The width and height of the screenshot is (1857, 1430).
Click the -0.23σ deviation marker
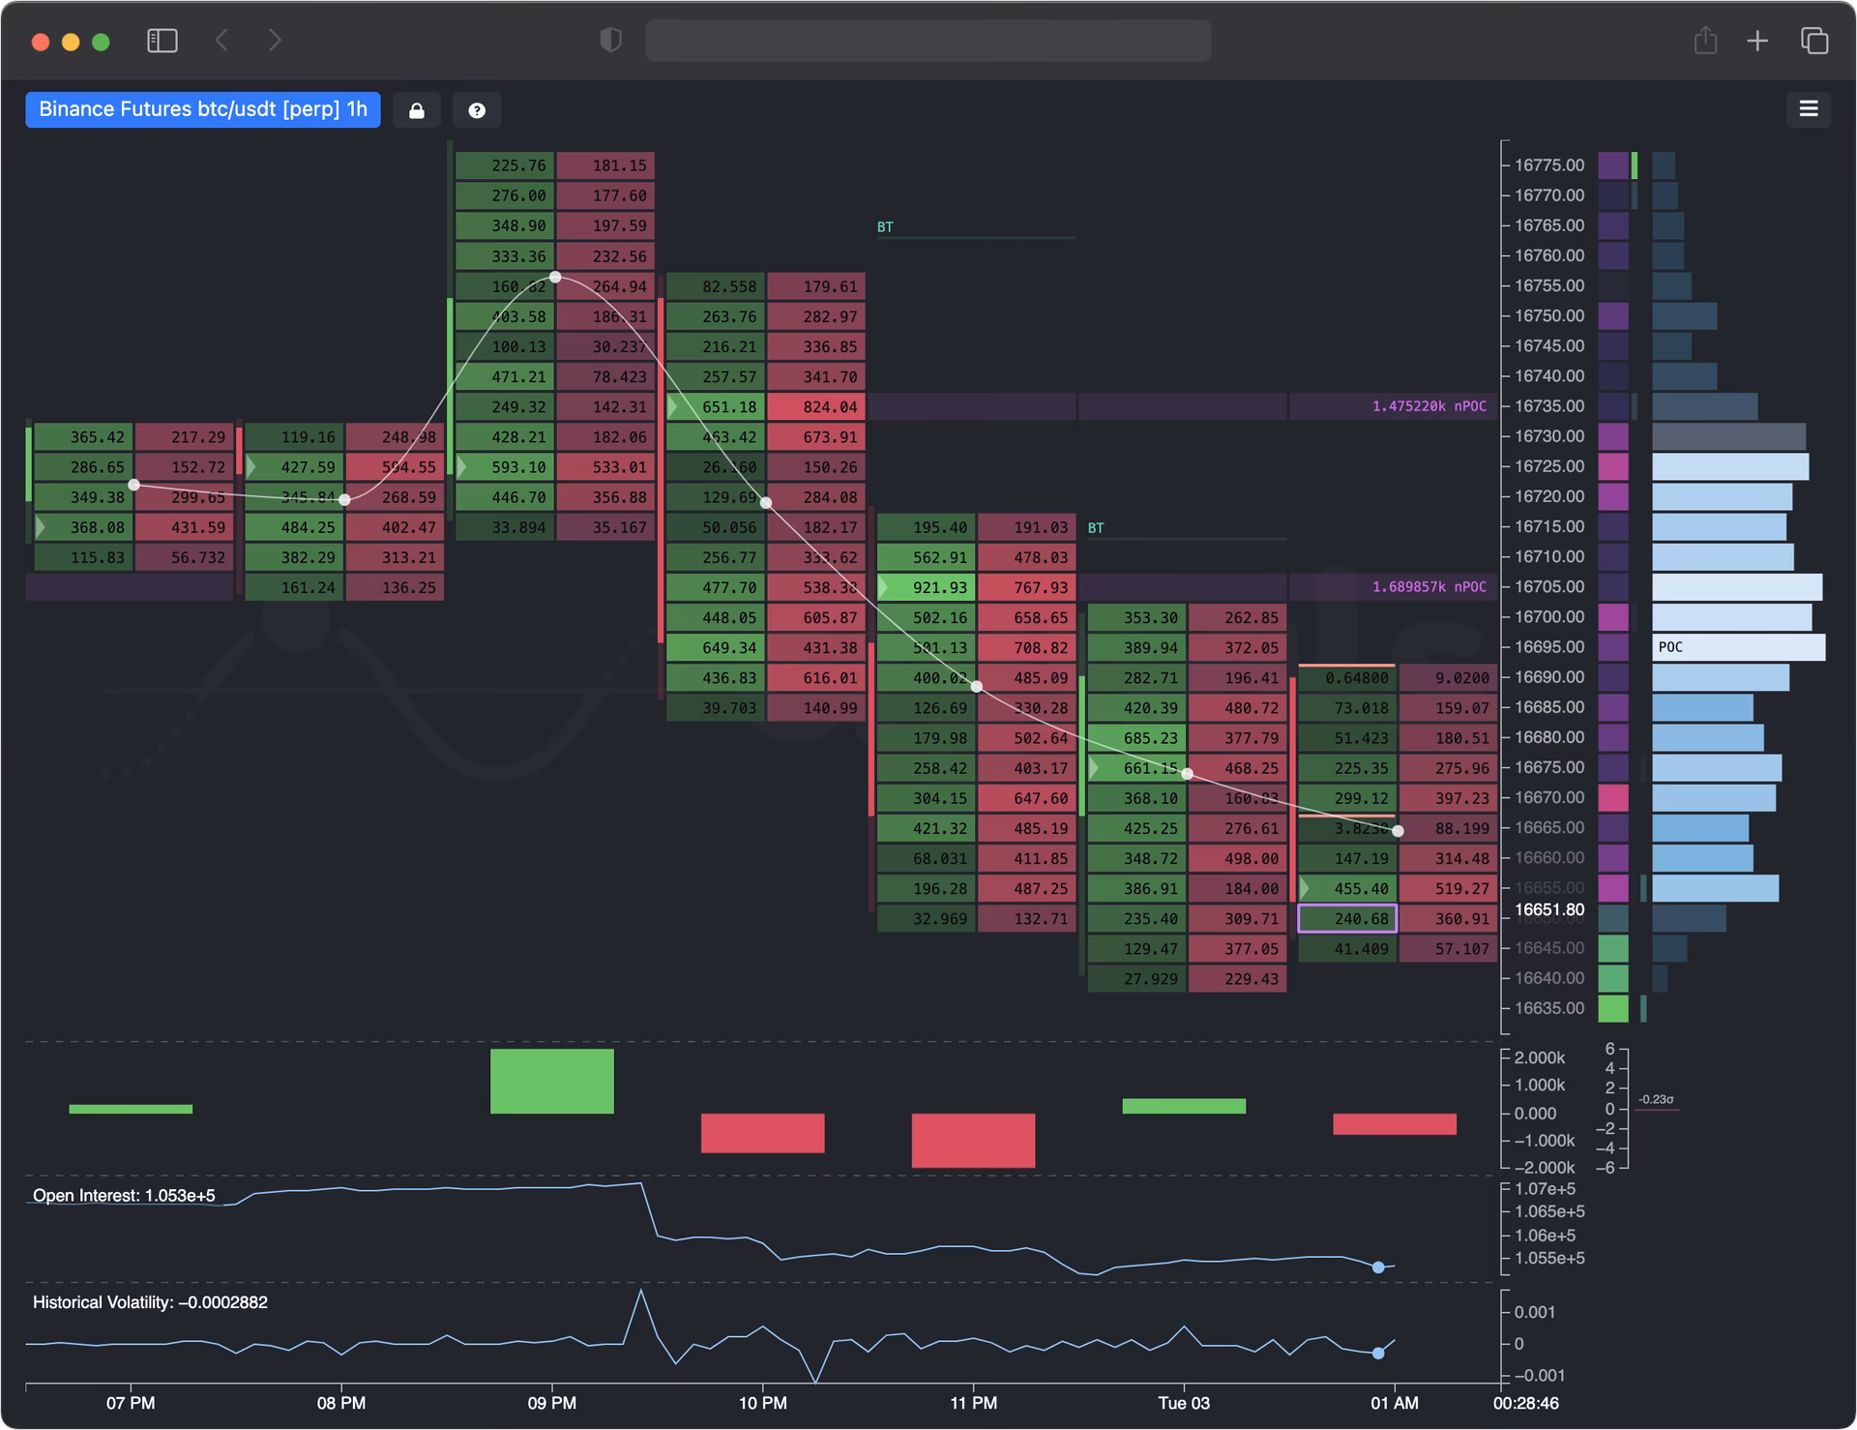[x=1656, y=1099]
